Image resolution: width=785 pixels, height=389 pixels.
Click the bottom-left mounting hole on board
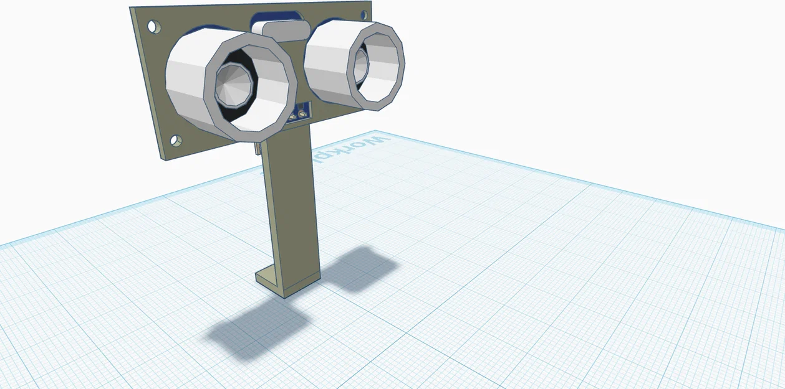click(x=176, y=141)
